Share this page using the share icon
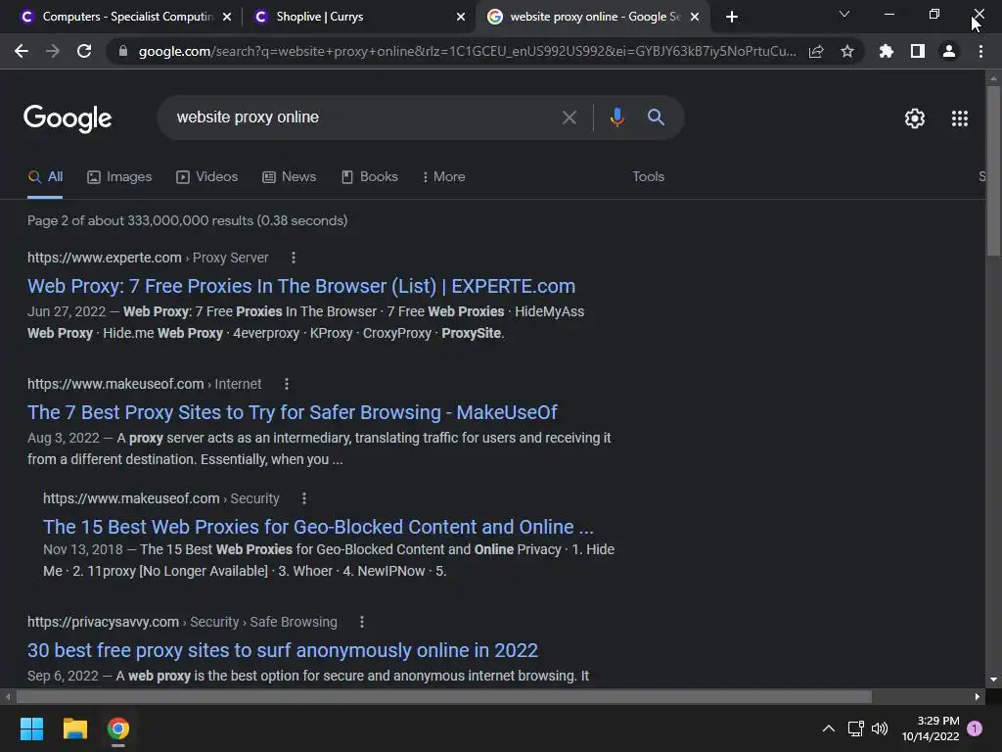Image resolution: width=1002 pixels, height=752 pixels. 816,52
